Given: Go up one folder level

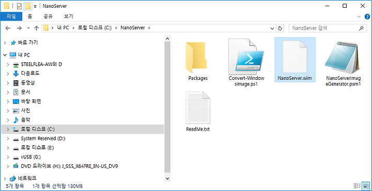Looking at the screenshot, I should point(36,28).
